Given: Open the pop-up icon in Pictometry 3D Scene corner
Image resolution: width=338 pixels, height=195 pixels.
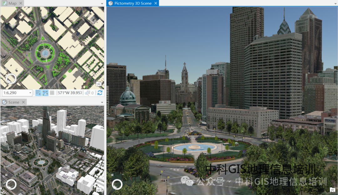Looking at the screenshot, I should (332, 190).
